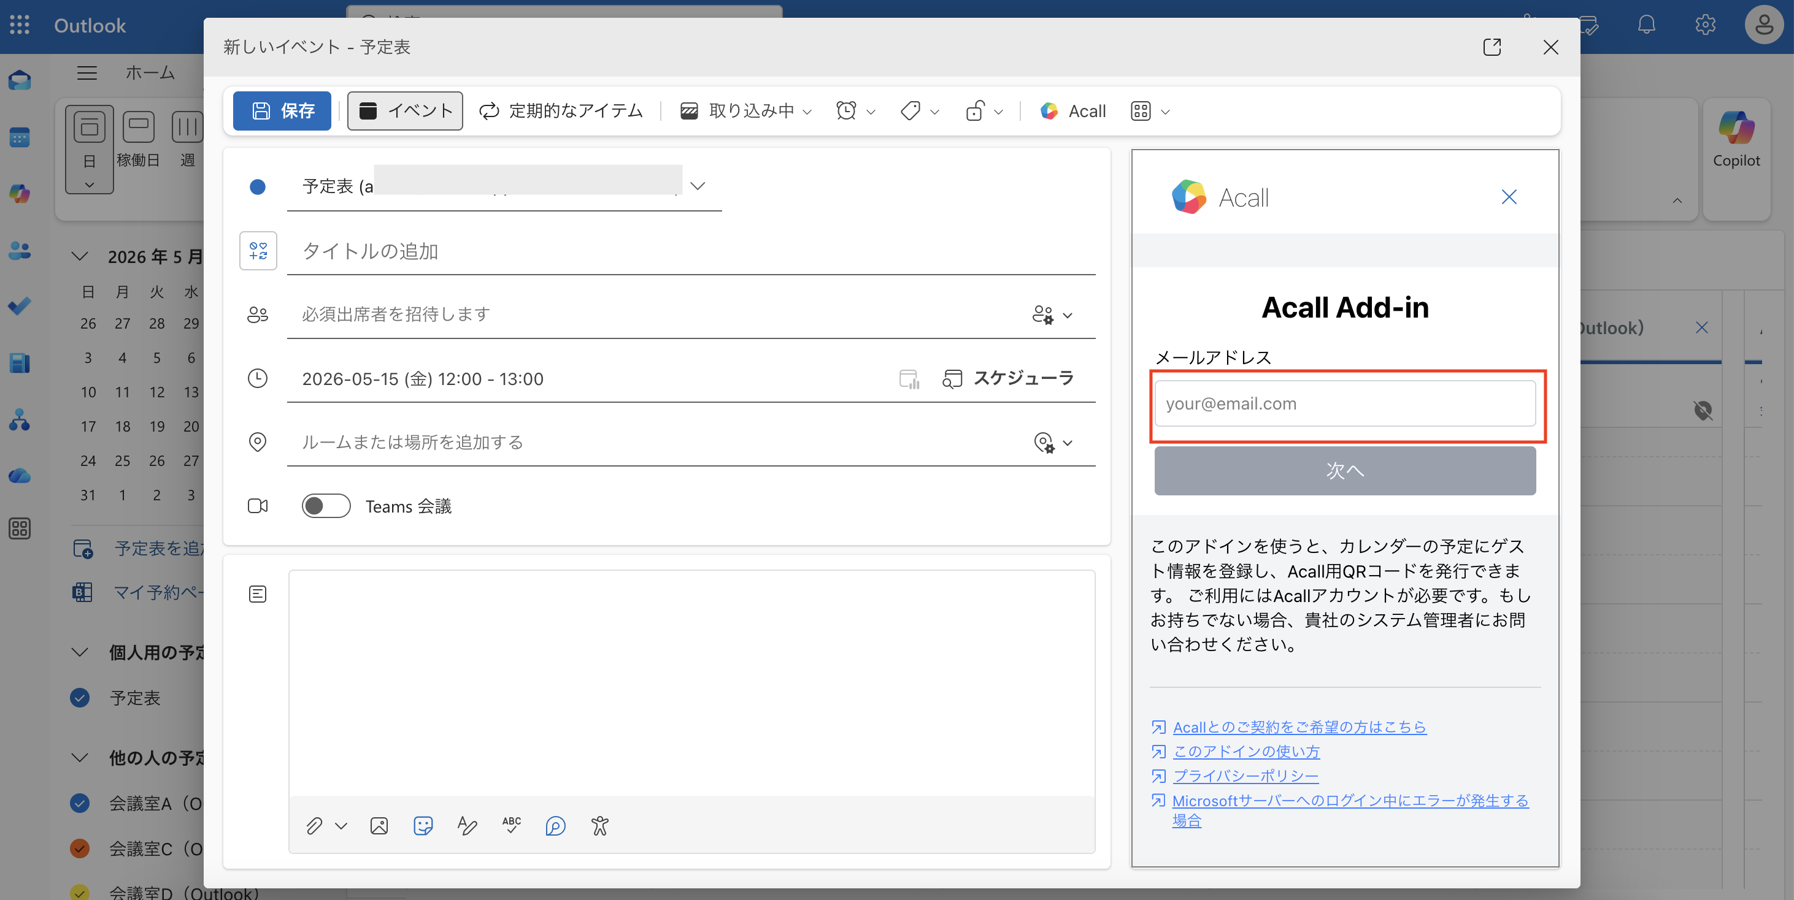Select May 12 in the mini calendar

pyautogui.click(x=156, y=392)
